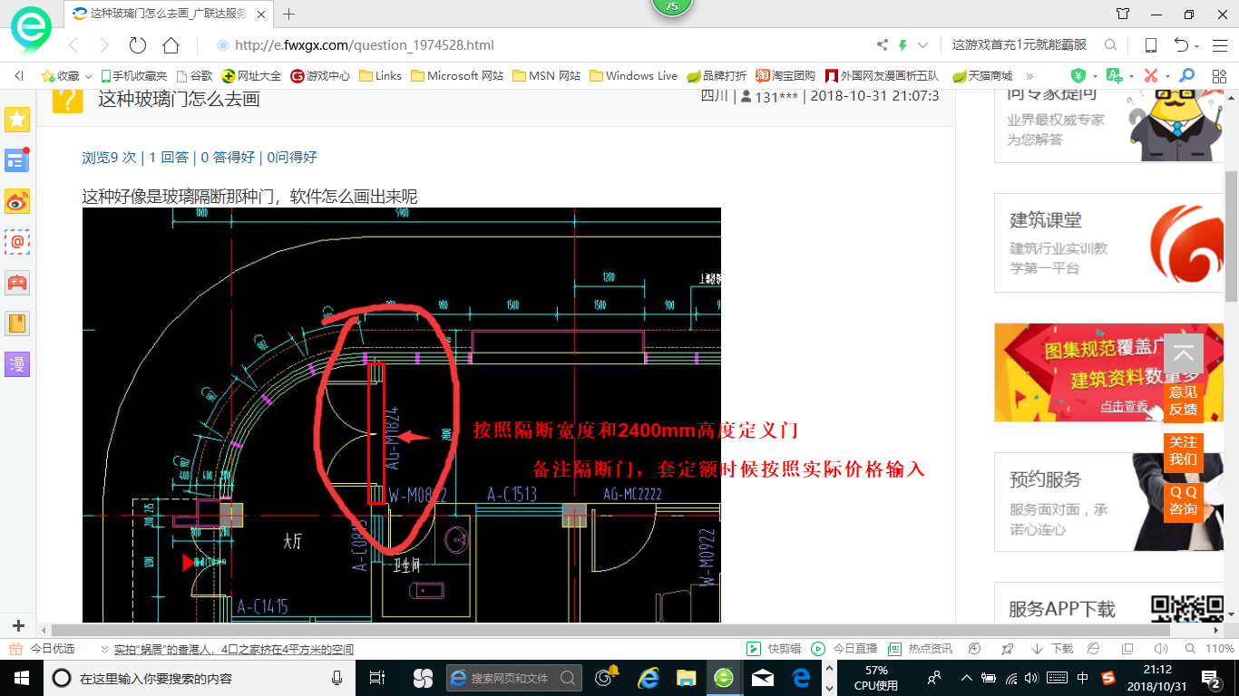Open the red game controller sidebar icon

tap(17, 283)
